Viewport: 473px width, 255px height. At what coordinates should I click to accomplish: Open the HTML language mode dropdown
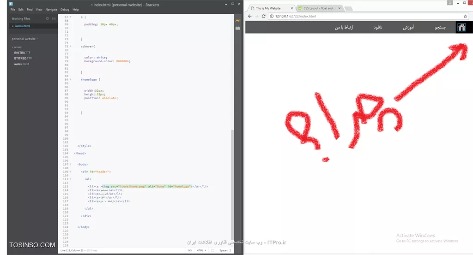click(201, 250)
